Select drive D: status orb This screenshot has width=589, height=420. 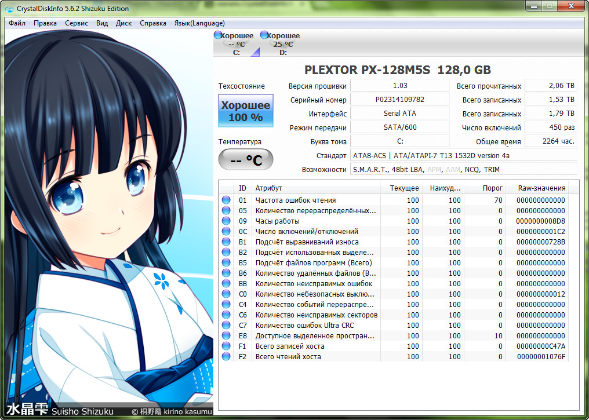pos(264,35)
